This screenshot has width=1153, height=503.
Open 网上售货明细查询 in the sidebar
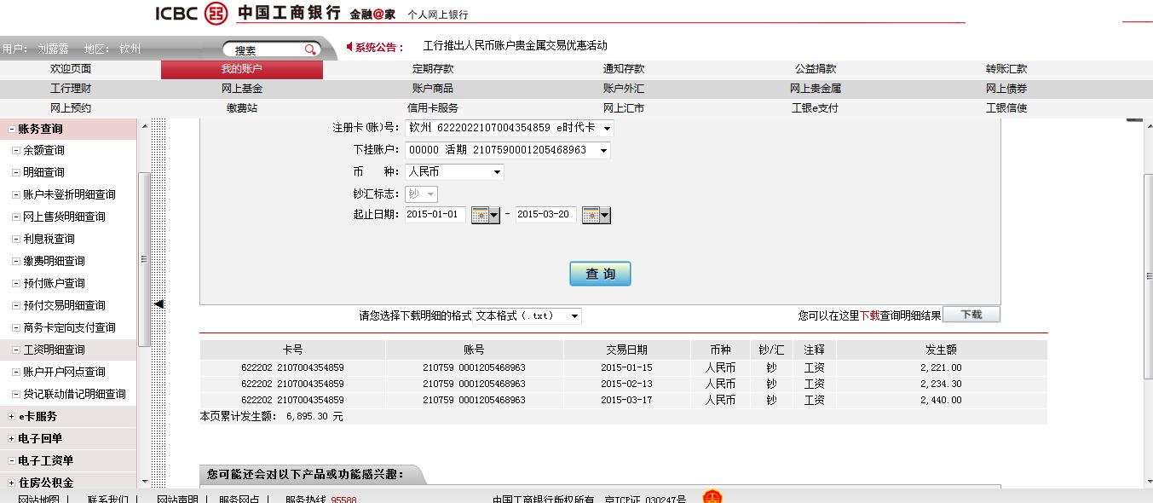[x=64, y=217]
